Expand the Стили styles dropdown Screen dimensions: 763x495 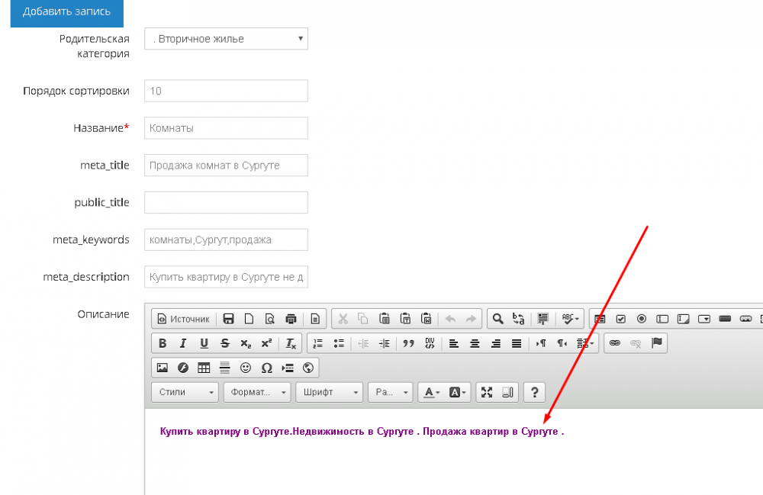[x=185, y=392]
